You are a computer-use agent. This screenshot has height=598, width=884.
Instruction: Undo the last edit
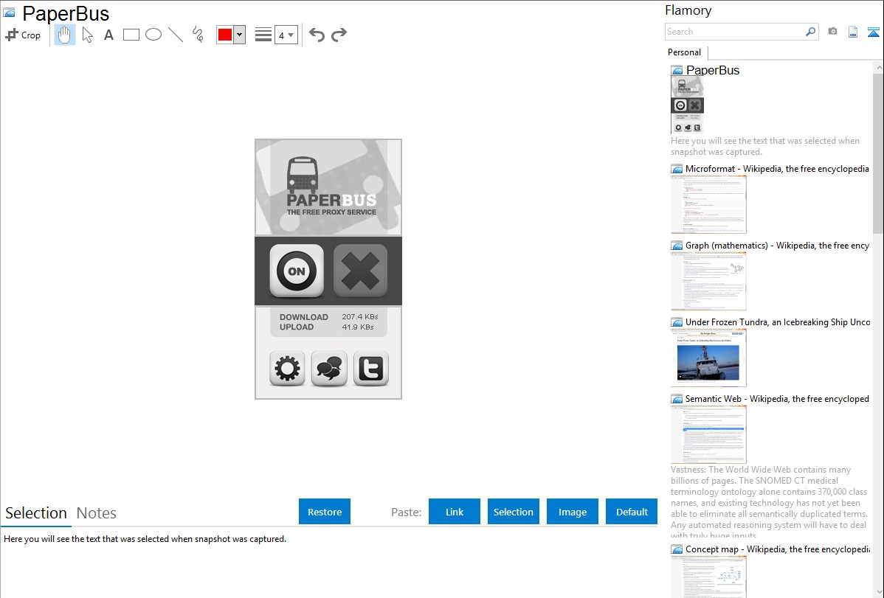click(317, 35)
